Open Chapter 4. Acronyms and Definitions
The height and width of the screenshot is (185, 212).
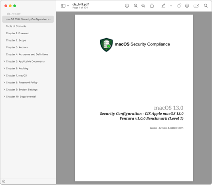click(27, 54)
